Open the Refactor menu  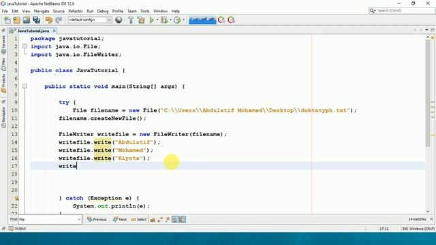point(76,11)
